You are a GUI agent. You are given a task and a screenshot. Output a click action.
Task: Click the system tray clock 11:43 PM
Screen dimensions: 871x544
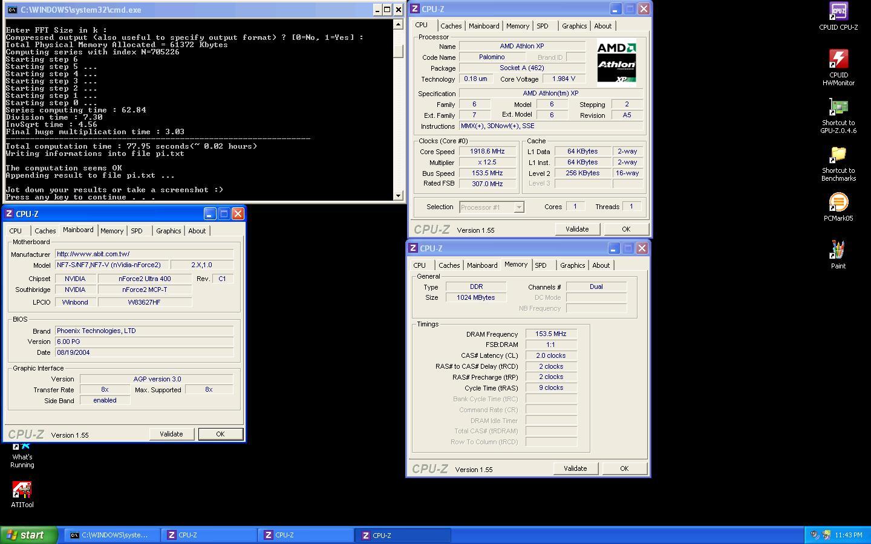pyautogui.click(x=849, y=535)
